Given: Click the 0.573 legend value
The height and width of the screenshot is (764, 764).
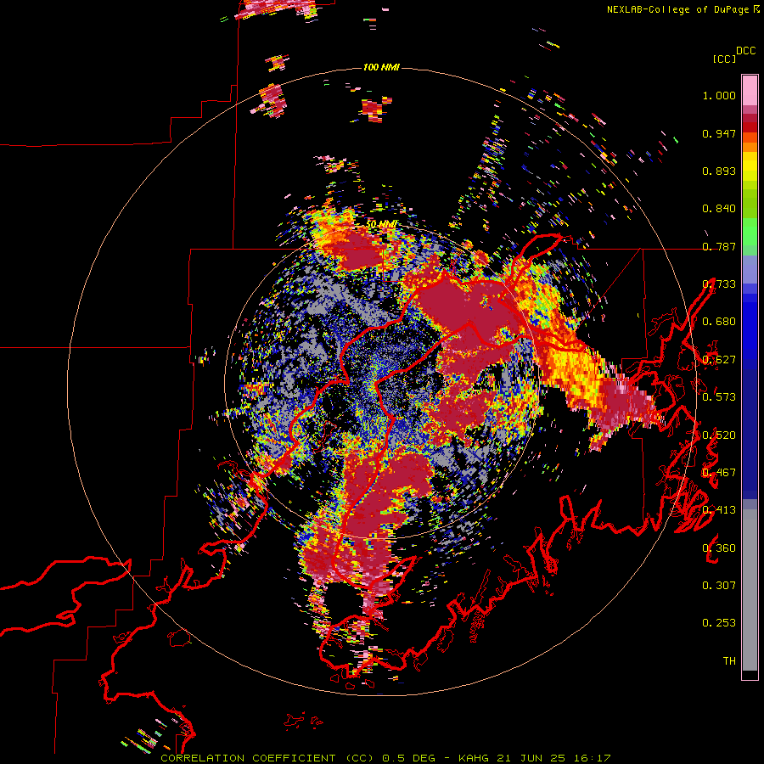Looking at the screenshot, I should click(719, 397).
